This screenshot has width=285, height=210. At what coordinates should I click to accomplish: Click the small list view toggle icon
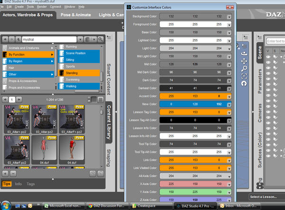click(x=94, y=100)
